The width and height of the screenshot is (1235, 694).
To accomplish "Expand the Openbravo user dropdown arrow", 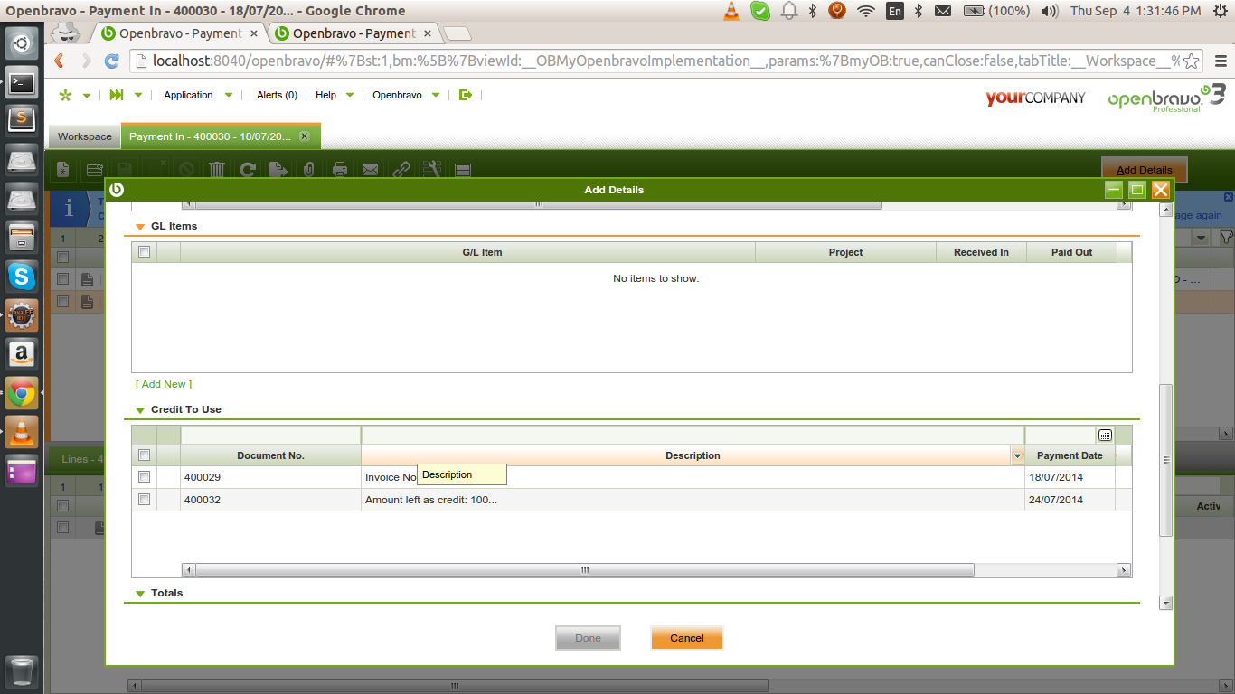I will pos(436,95).
